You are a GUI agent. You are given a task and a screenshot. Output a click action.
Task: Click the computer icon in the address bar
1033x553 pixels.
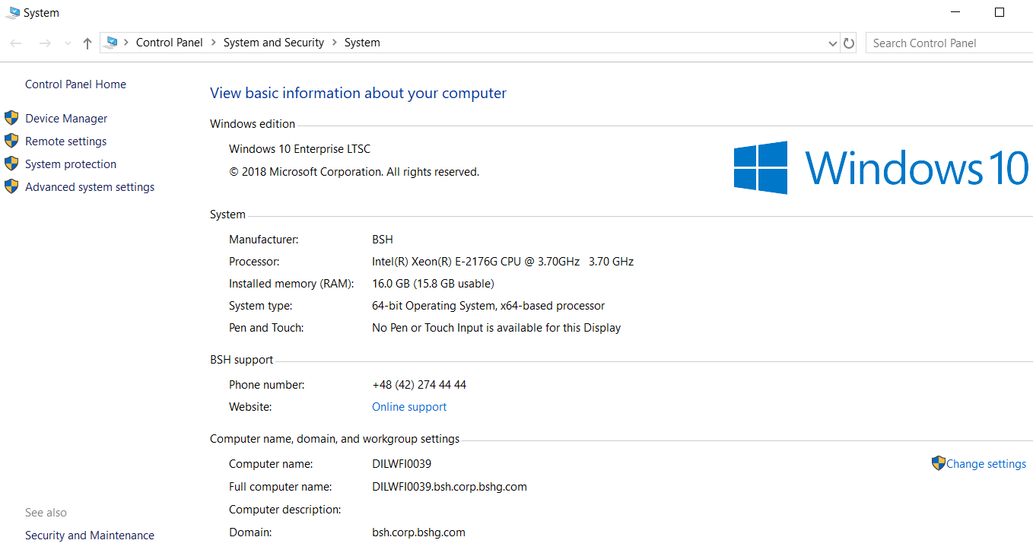pyautogui.click(x=112, y=43)
